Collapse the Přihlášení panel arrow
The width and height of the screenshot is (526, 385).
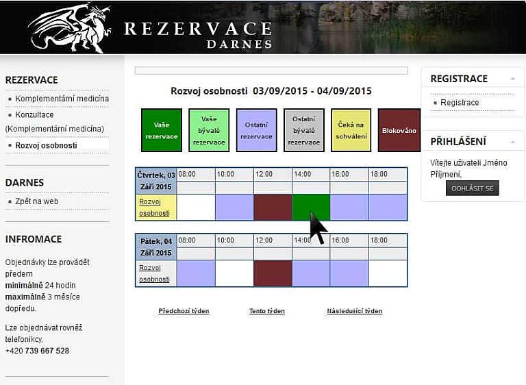pyautogui.click(x=512, y=142)
